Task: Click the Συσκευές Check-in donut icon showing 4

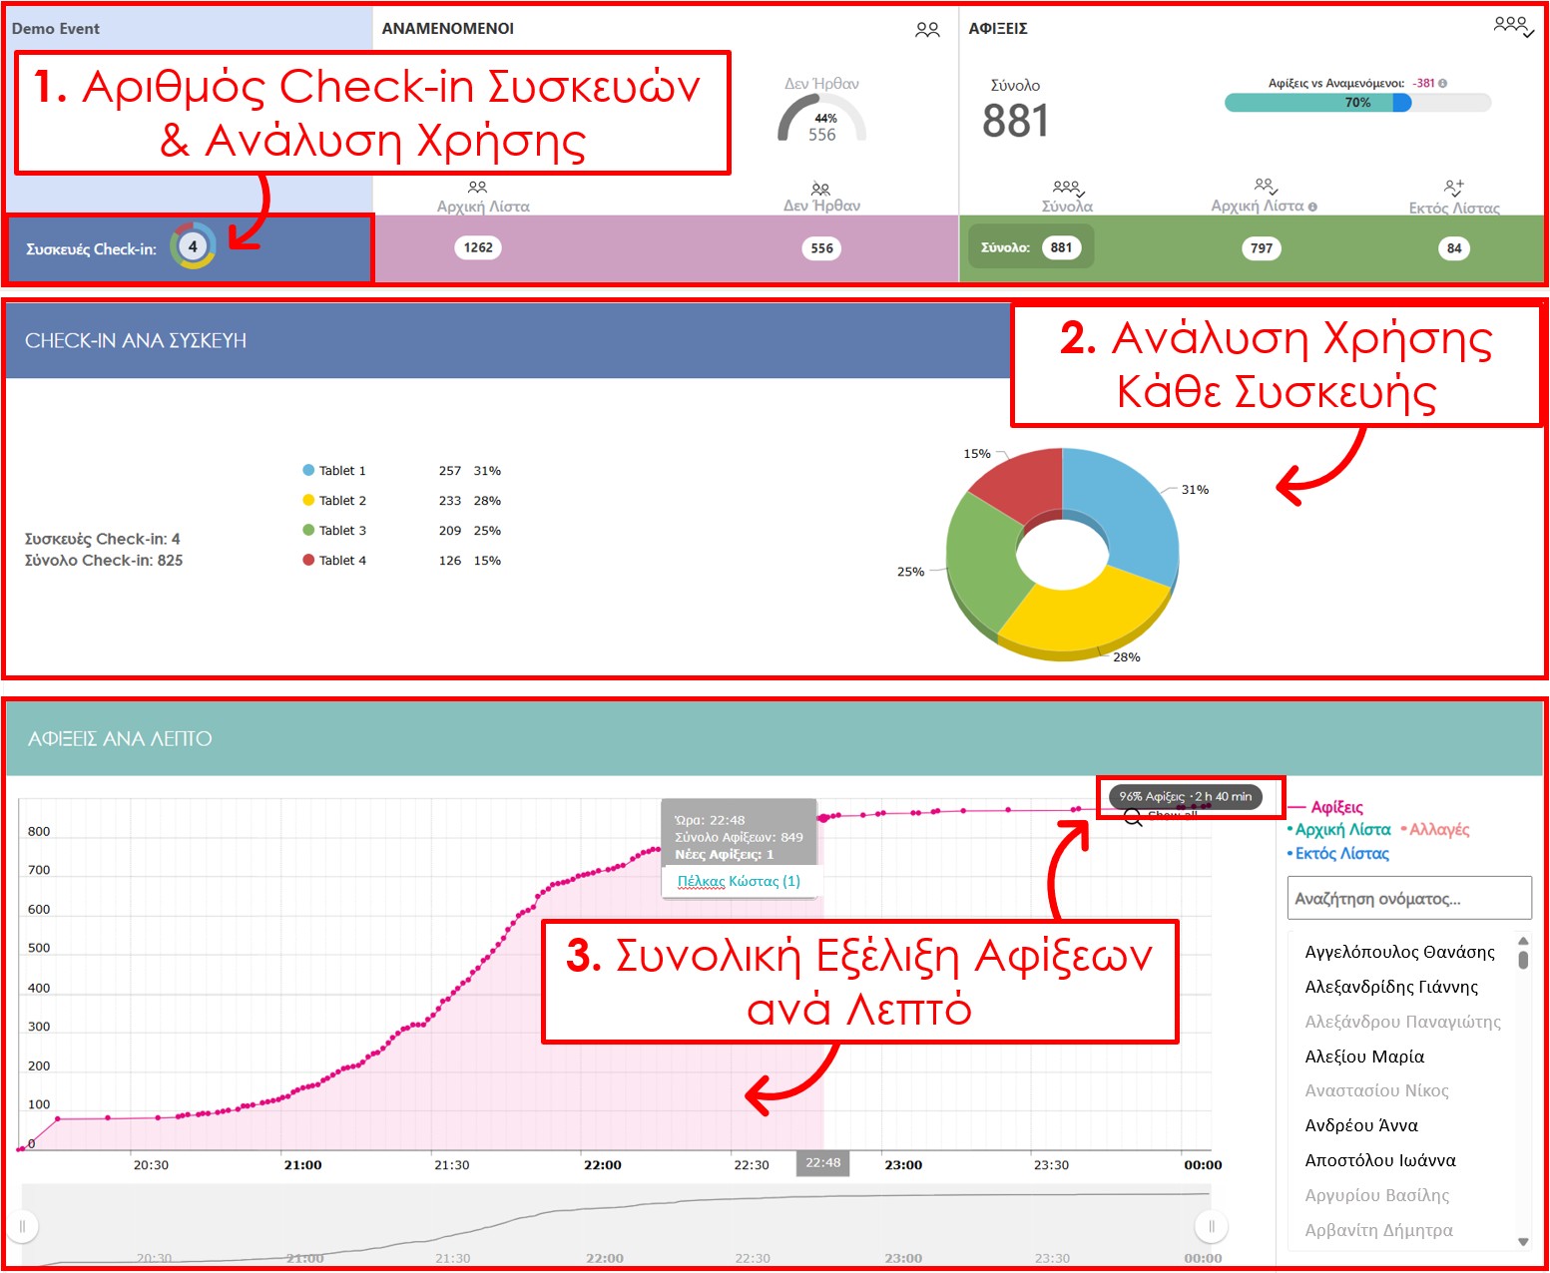Action: point(193,246)
